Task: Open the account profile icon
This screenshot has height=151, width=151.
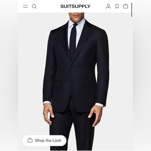Action: point(108,6)
